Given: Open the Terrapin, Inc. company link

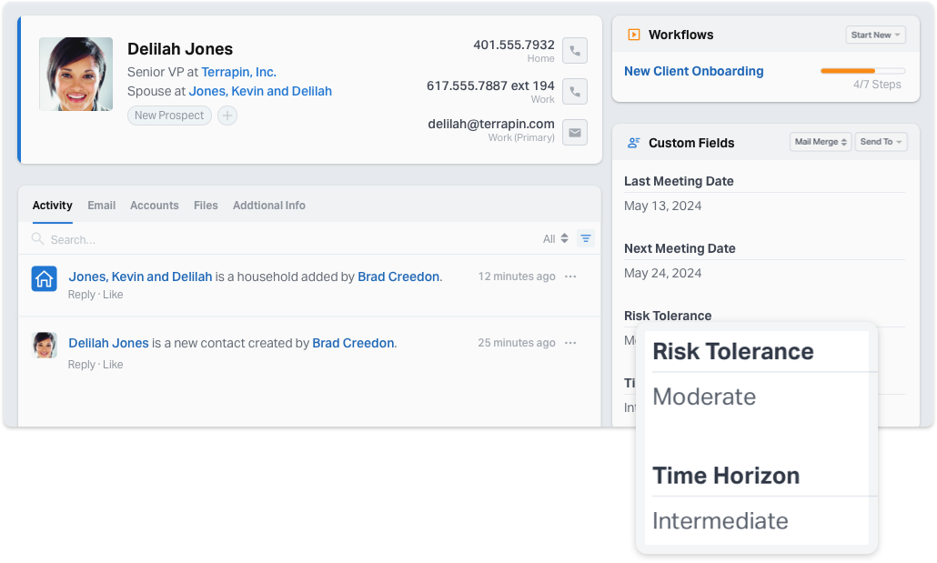Looking at the screenshot, I should pyautogui.click(x=239, y=72).
